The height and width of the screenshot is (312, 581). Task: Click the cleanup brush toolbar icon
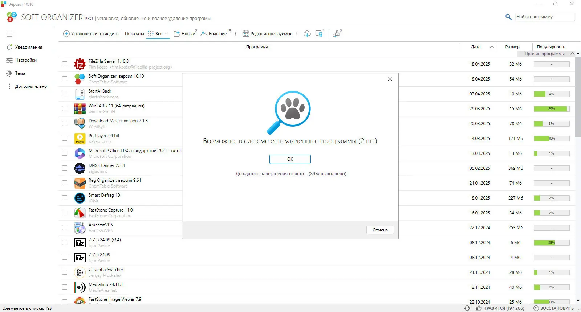point(337,34)
